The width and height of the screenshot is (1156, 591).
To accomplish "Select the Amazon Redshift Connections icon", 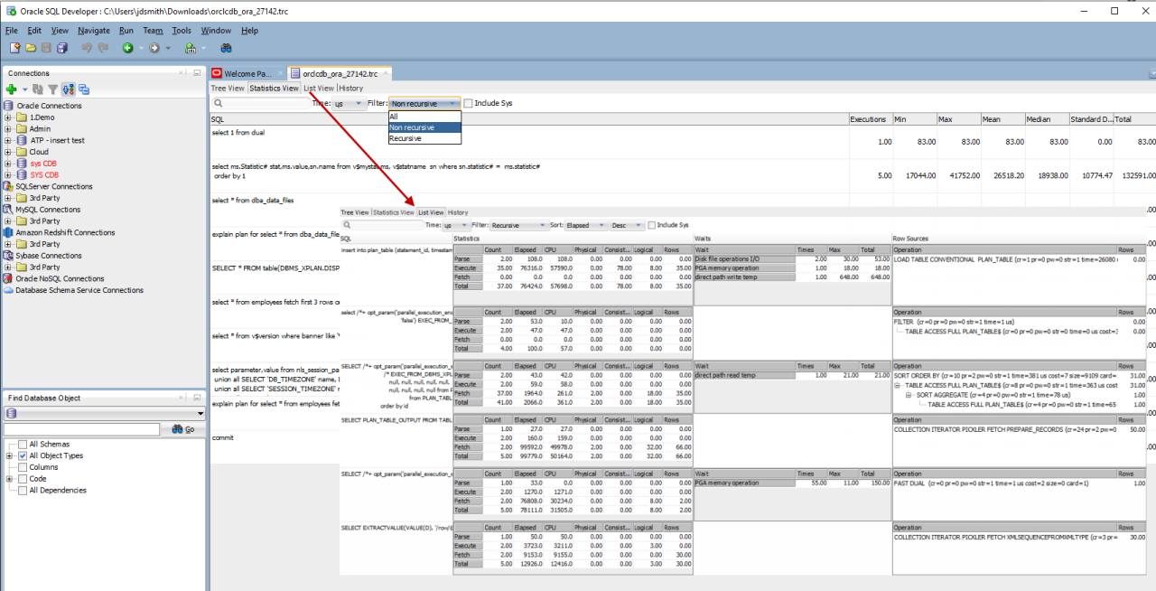I will (x=8, y=233).
